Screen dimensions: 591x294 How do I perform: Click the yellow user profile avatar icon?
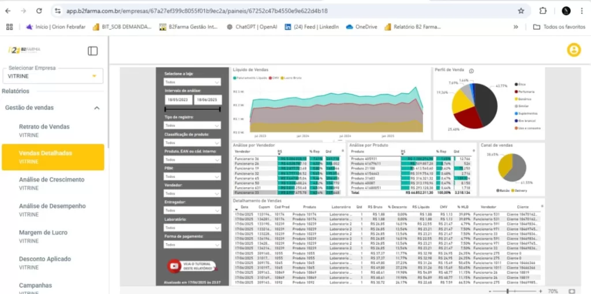coord(573,50)
